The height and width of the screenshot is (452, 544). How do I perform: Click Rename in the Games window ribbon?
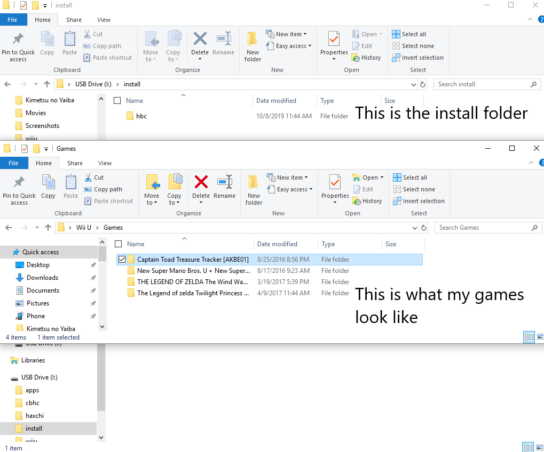[x=224, y=187]
